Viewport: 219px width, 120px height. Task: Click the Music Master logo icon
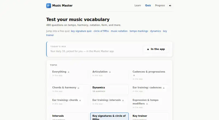[49, 5]
